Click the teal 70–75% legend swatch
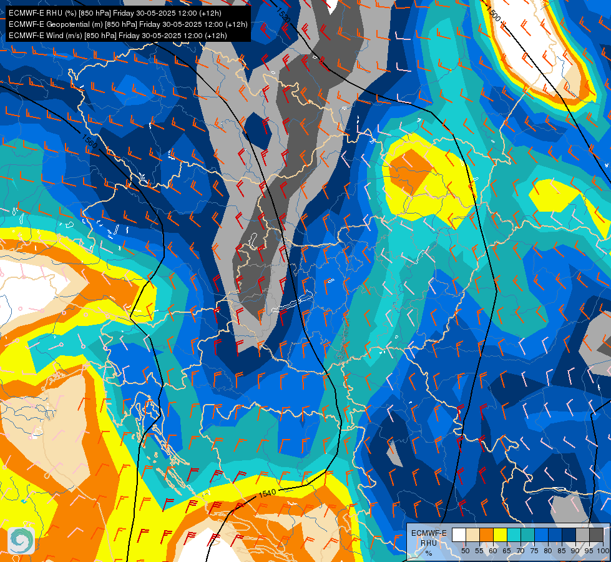The image size is (611, 562). point(527,535)
